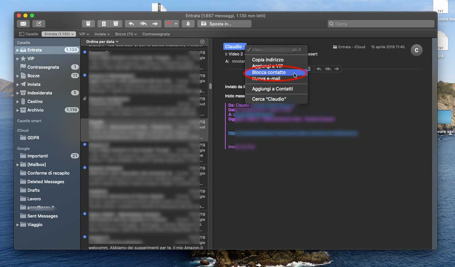Expand the Viaggio folder triangle
The image size is (455, 267).
coord(18,225)
